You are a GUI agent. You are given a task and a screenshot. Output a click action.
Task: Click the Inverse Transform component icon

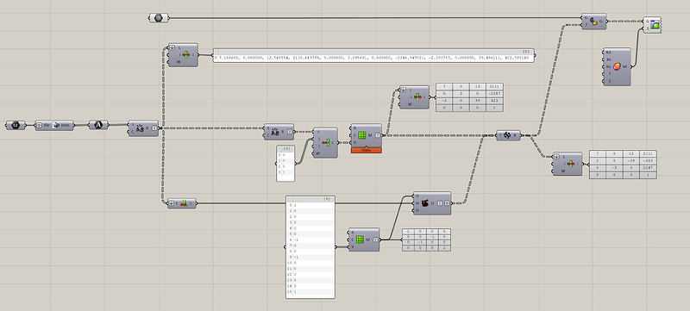click(507, 135)
